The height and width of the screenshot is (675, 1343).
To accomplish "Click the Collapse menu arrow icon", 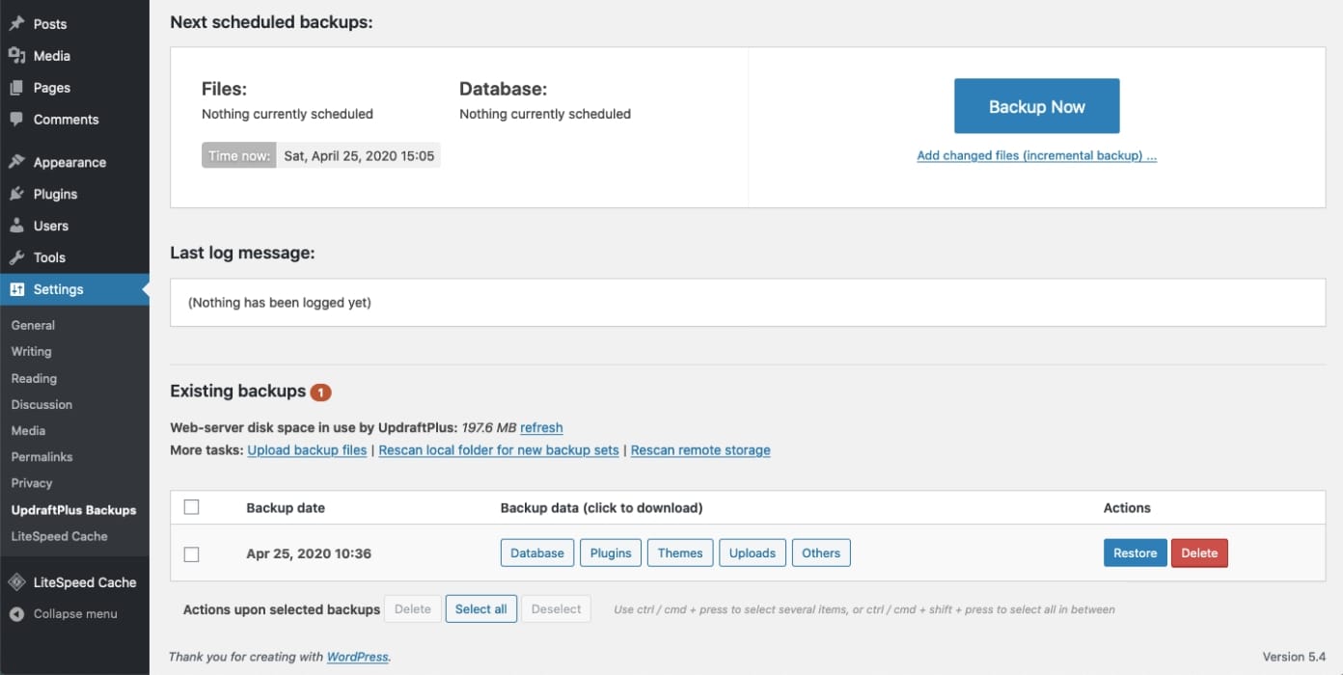I will [16, 614].
